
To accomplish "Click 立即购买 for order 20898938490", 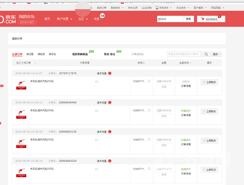I will tap(209, 111).
